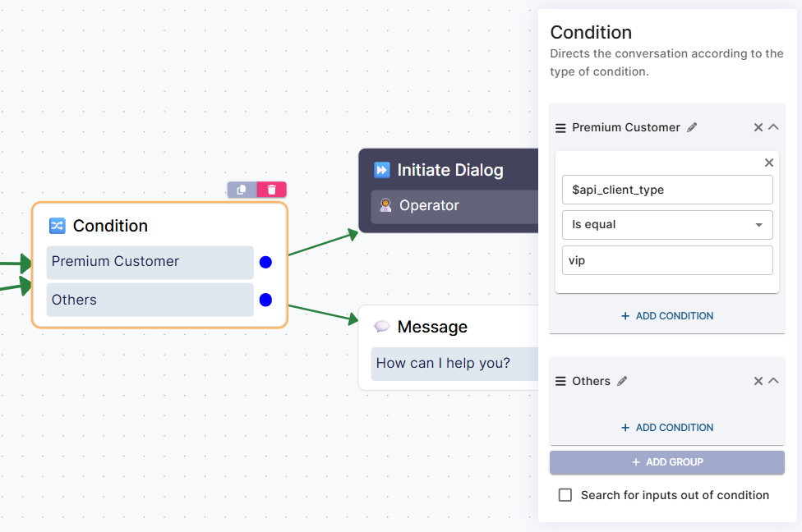Click the shuffle icon on the Condition node
Screen dimensions: 802x532
(58, 226)
